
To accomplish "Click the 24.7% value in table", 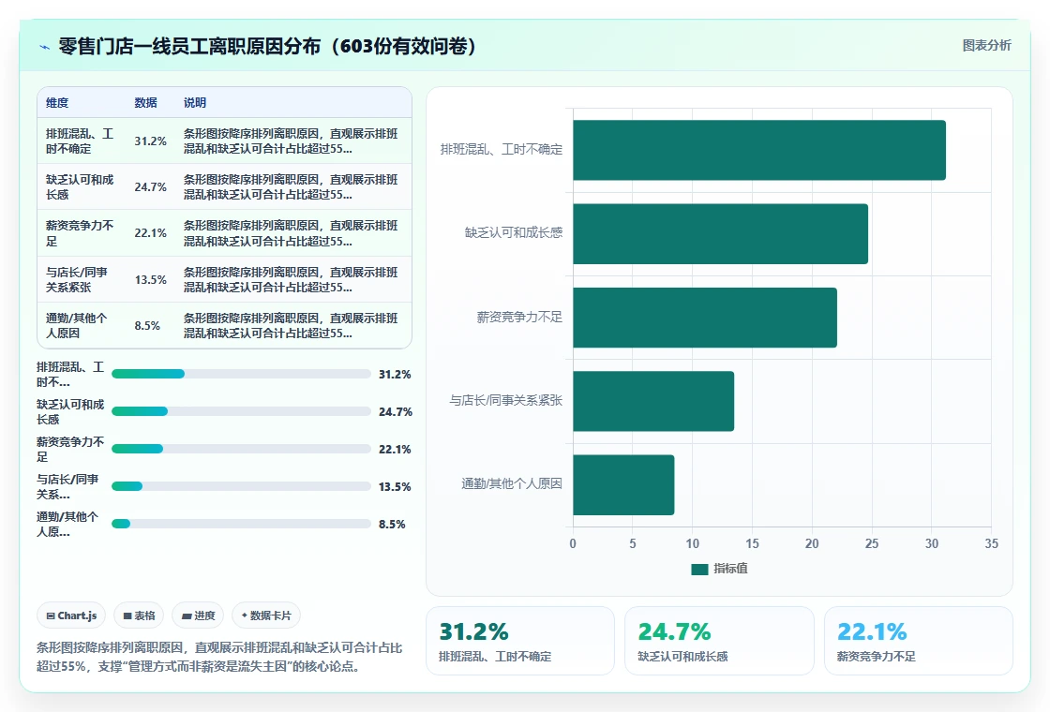I will 150,186.
